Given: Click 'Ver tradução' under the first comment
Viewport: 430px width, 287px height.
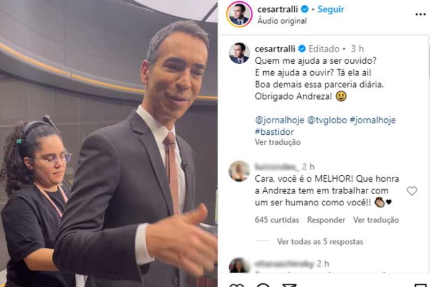Looking at the screenshot, I should pyautogui.click(x=376, y=220).
